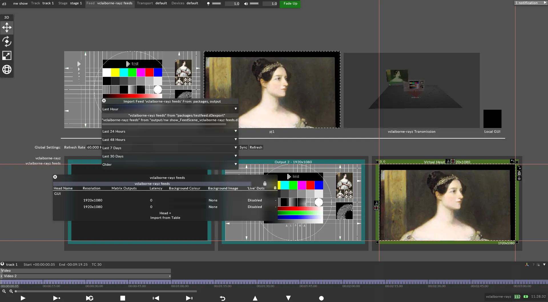548x302 pixels.
Task: Toggle the speaker volume mute icon
Action: (246, 4)
